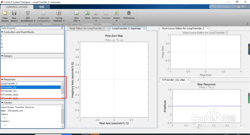This screenshot has width=250, height=135.
Task: Expand the Edit Architecture dropdown arrow
Action: coord(34,21)
